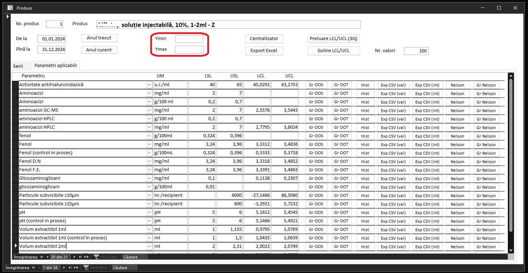Click the parameter list scrollbar's down arrow
The image size is (528, 273).
[511, 250]
